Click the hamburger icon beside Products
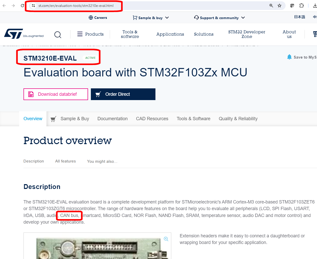This screenshot has width=317, height=259. tap(80, 34)
